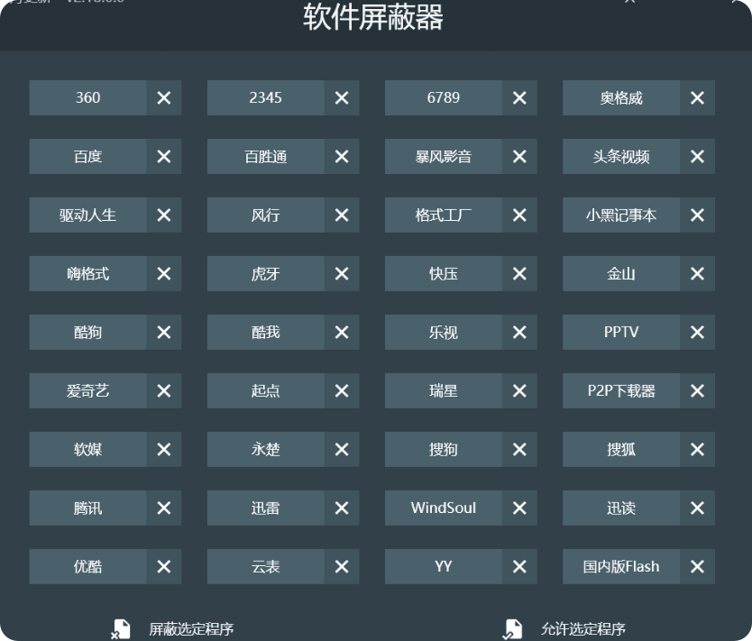This screenshot has height=641, width=752.
Task: Click the X icon next to 迅雷
Action: (341, 508)
